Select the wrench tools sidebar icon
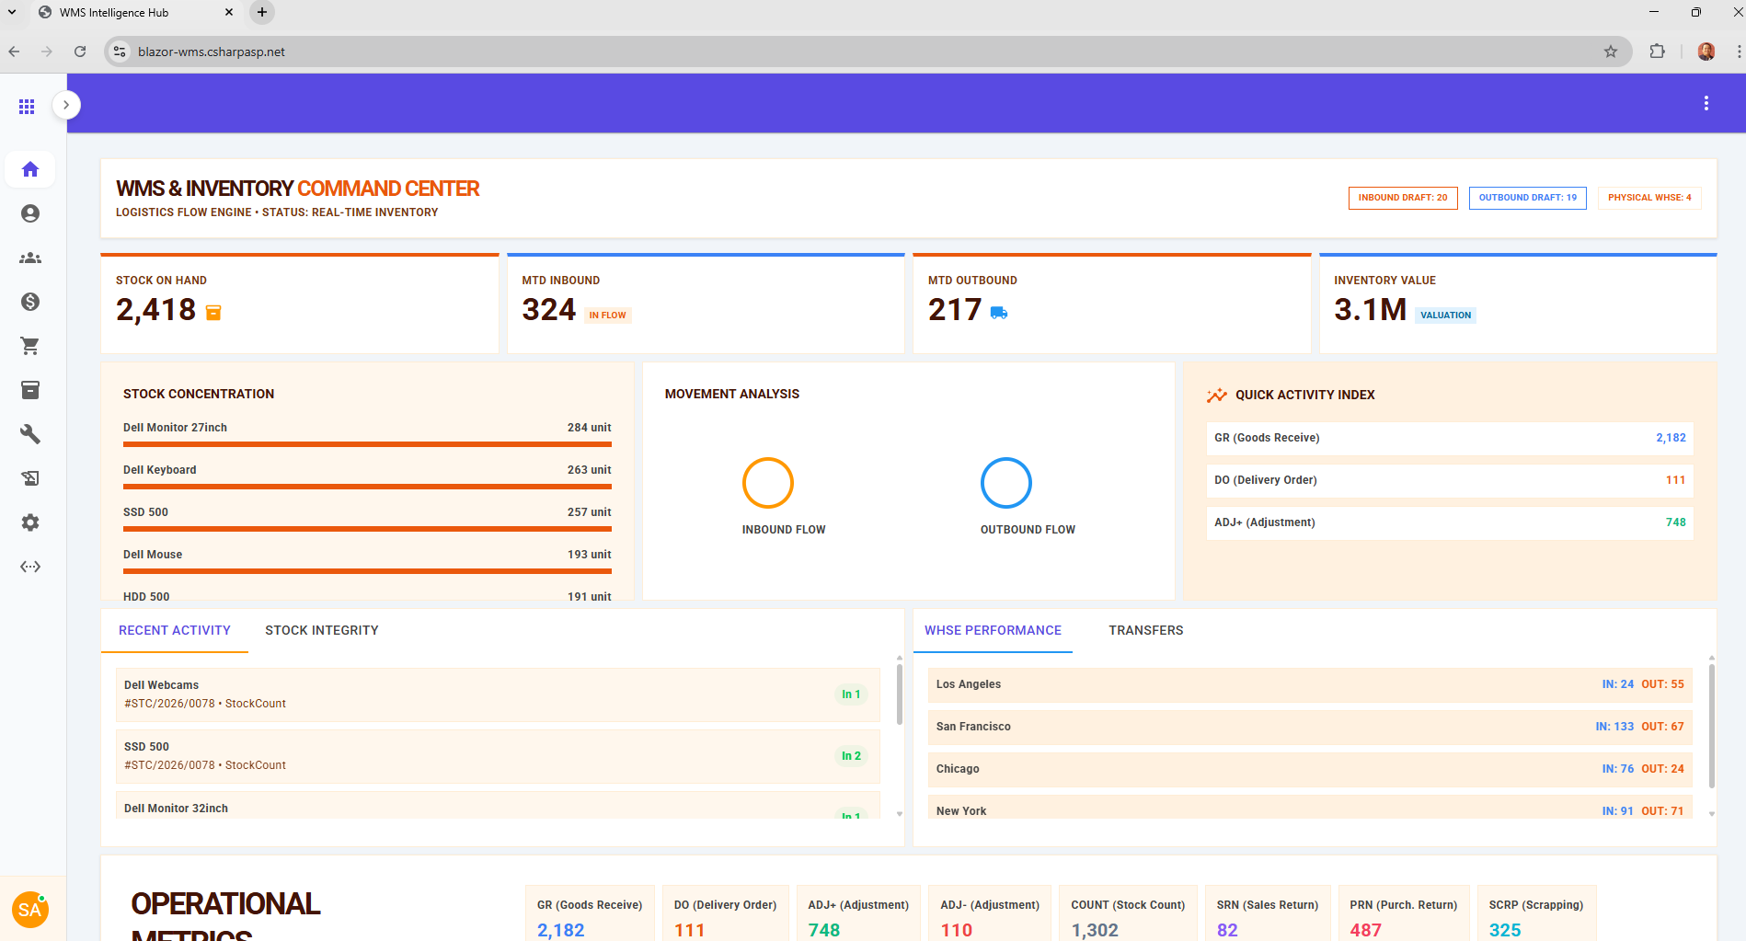This screenshot has width=1746, height=941. (x=30, y=434)
